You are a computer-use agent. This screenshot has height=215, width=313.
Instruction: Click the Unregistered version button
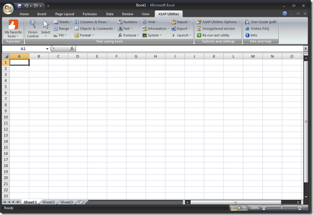point(216,29)
